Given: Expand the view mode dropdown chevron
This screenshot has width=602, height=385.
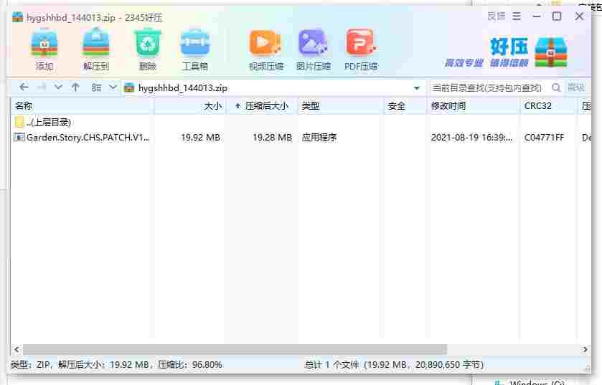Looking at the screenshot, I should coord(113,87).
